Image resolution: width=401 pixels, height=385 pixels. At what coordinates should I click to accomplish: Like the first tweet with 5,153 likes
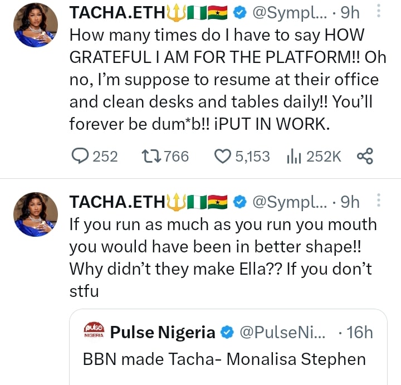tap(223, 157)
